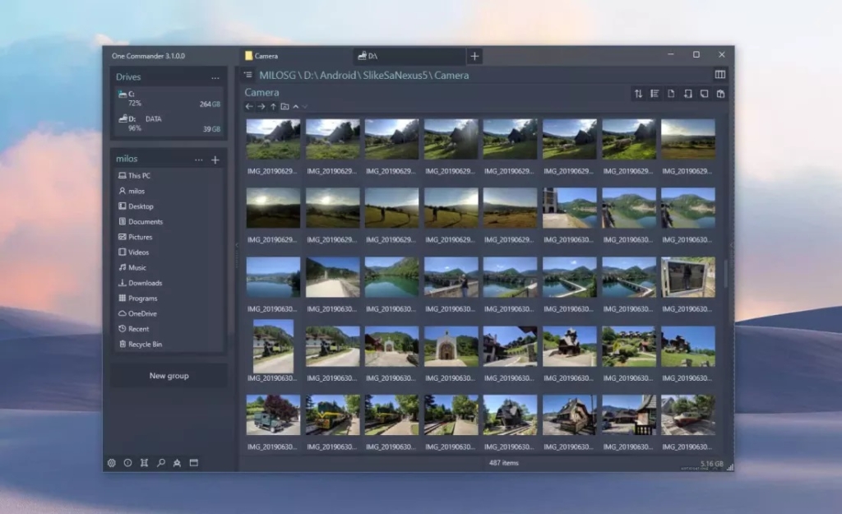The image size is (842, 514).
Task: Add a favorite with the plus icon beside milos
Action: tap(215, 160)
